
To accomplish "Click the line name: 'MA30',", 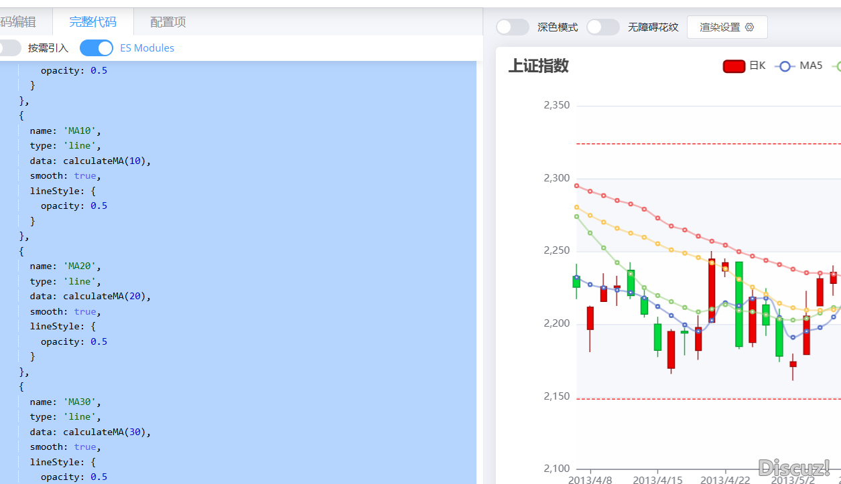I will click(x=65, y=402).
